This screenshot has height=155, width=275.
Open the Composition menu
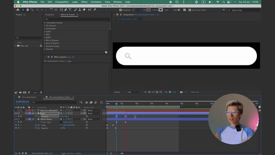coord(62,2)
